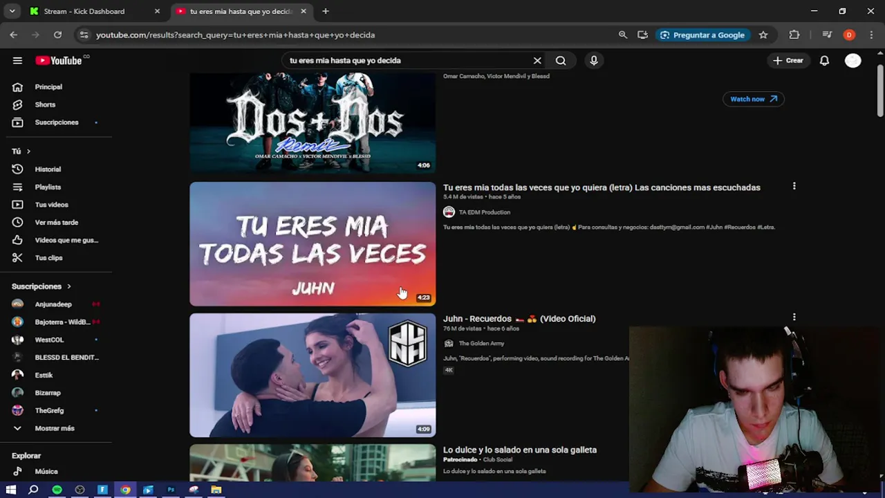Open Spotify from the taskbar
The height and width of the screenshot is (498, 885).
57,490
